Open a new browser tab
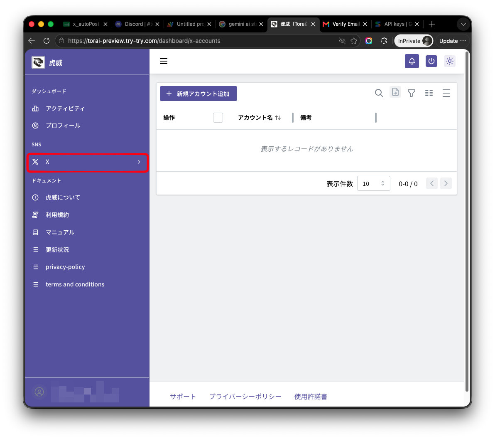The image size is (495, 439). pos(431,24)
